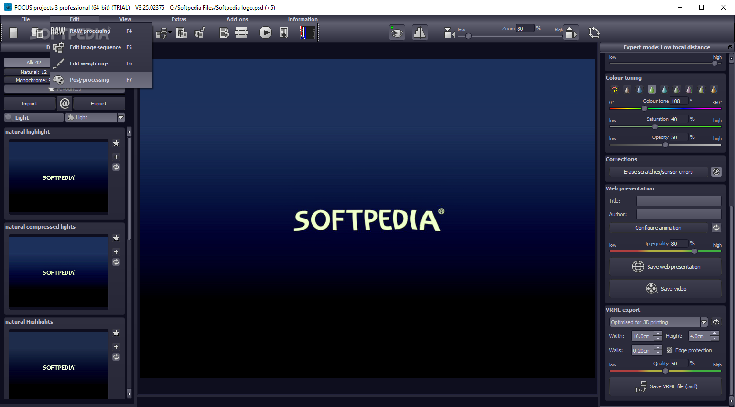
Task: Select the natural compressed lights thumbnail
Action: coord(59,271)
